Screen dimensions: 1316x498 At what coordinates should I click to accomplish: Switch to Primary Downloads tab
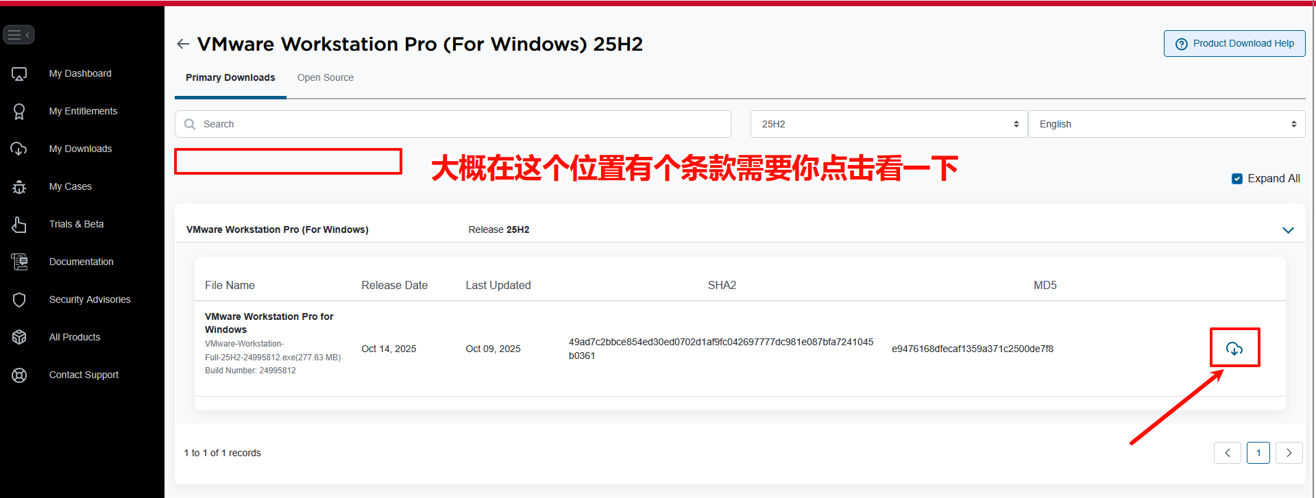tap(230, 77)
